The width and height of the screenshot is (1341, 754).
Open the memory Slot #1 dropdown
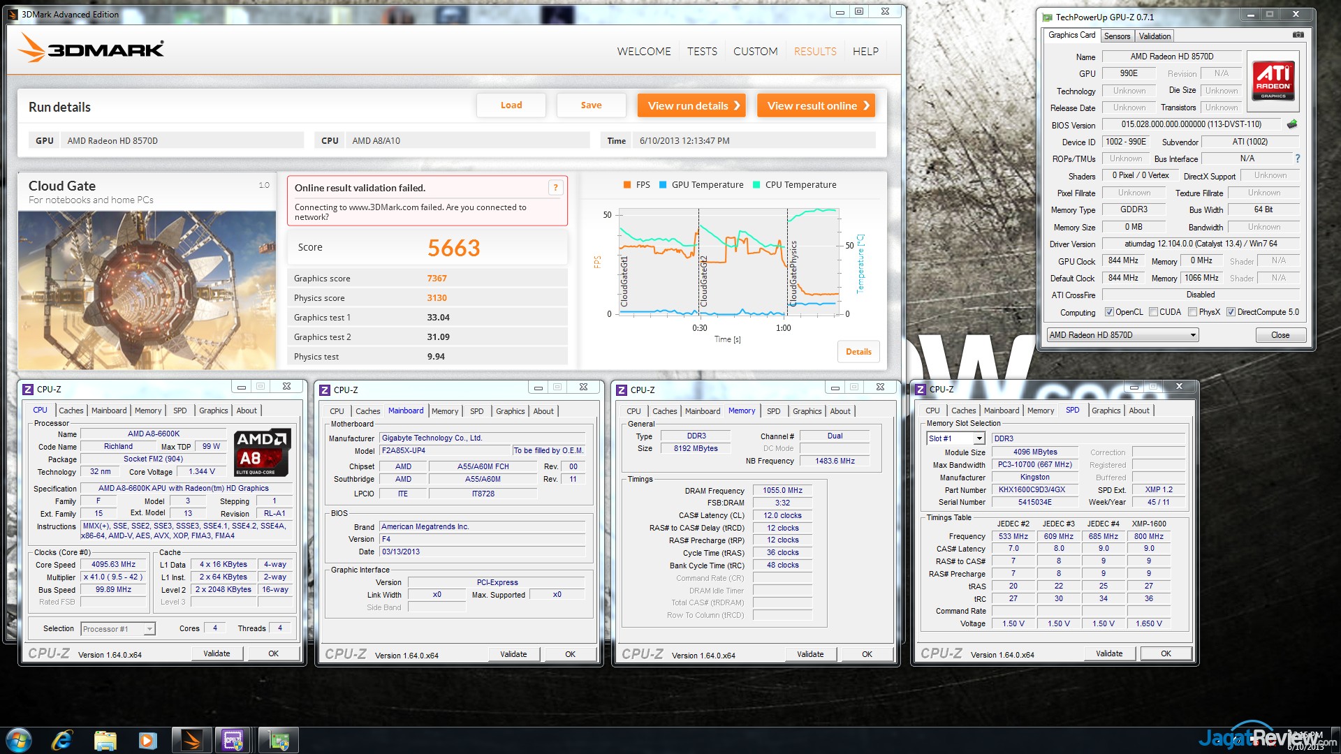tap(979, 438)
